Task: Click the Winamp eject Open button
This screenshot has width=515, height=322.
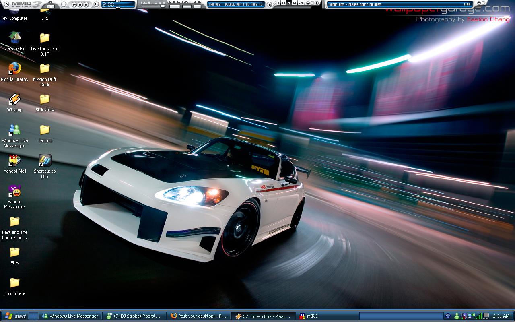Action: coord(51,6)
